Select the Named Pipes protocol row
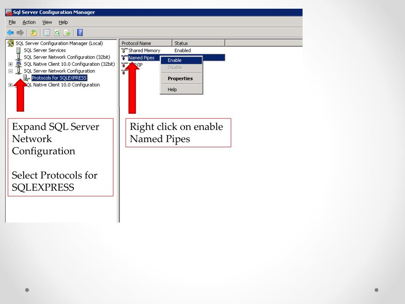Screen dimensions: 405x304 coord(173,57)
